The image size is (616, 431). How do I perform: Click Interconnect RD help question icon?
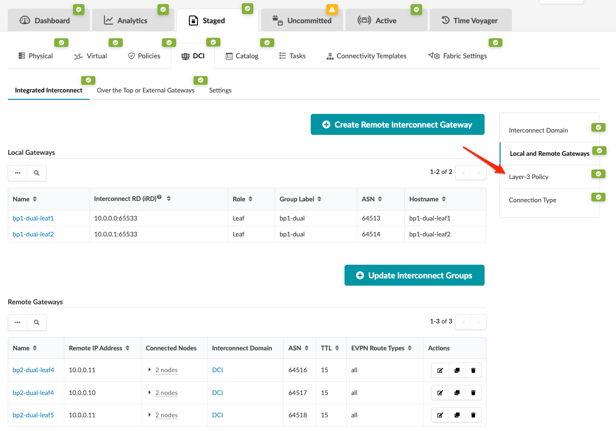pos(159,197)
